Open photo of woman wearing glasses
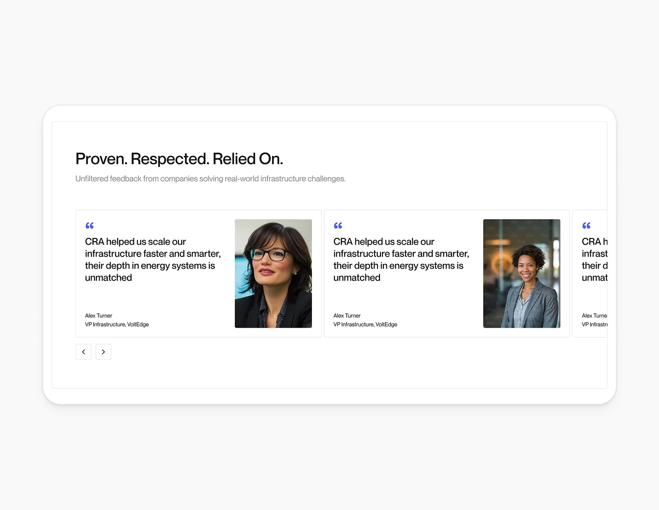 point(273,273)
